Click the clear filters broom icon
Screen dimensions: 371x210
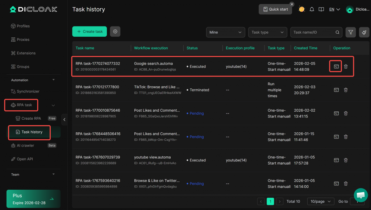point(364,32)
